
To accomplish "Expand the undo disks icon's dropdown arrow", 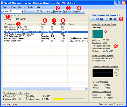I will (117, 19).
